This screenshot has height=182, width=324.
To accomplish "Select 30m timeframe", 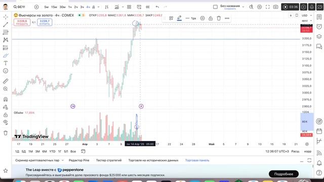I will point(62,7).
